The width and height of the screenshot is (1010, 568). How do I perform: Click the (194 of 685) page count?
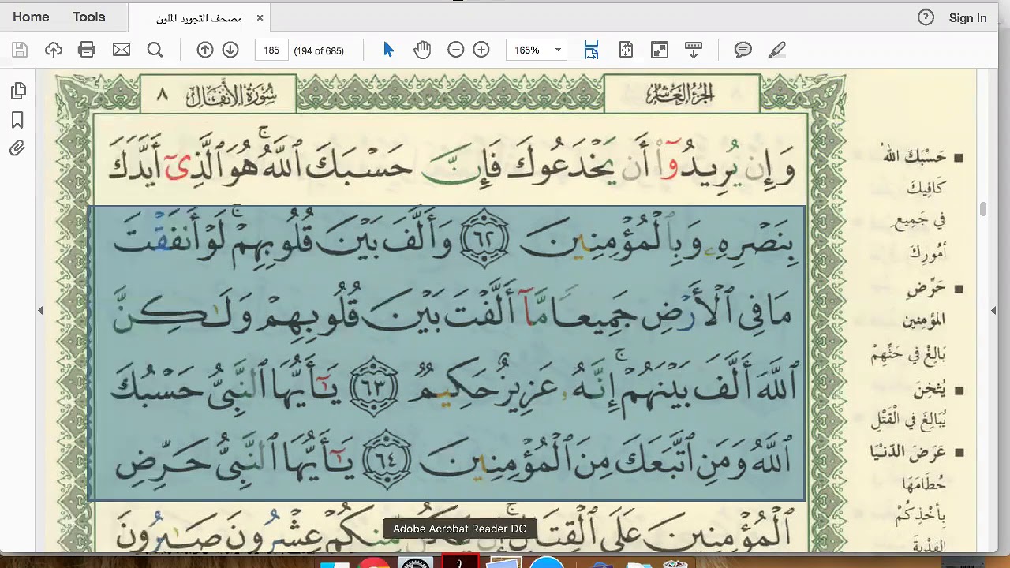click(x=319, y=50)
